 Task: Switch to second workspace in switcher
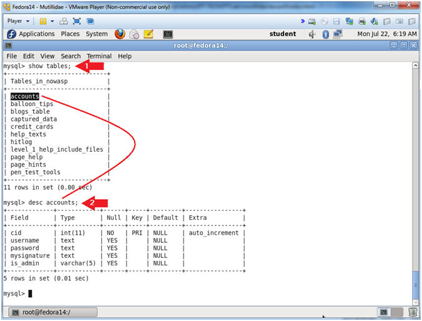(x=396, y=312)
